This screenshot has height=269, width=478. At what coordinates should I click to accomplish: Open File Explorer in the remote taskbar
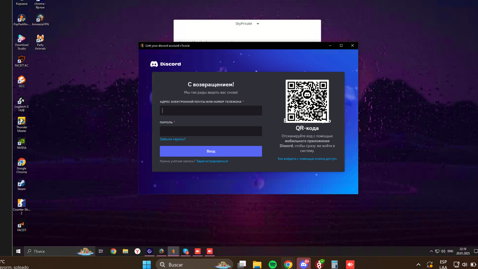(x=125, y=251)
